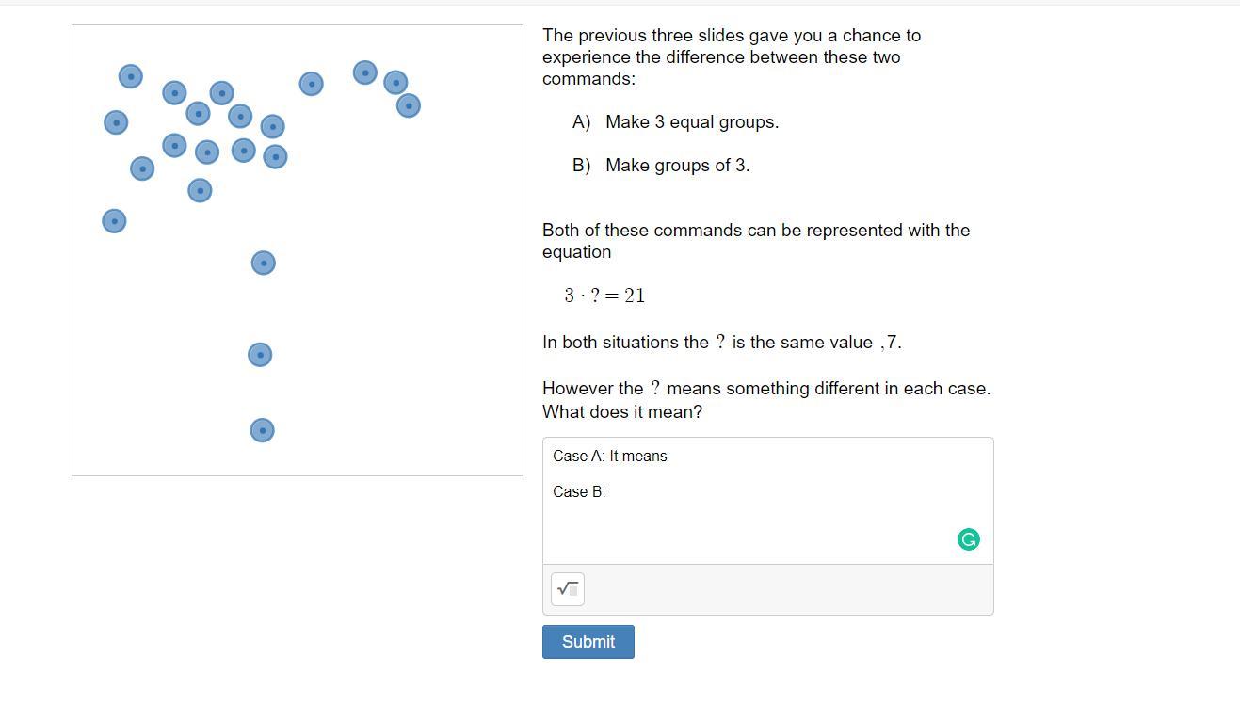Click the empty area of the math toolbar

(x=781, y=590)
